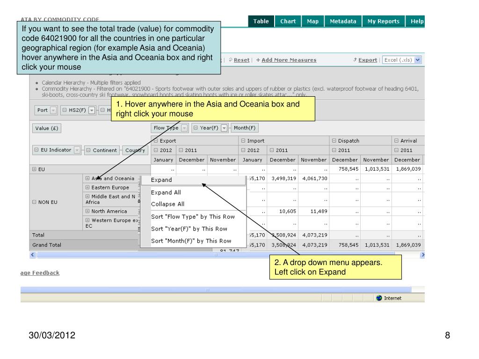Collapse the Arrival column group
Screen dimensions: 479x359
click(396, 141)
